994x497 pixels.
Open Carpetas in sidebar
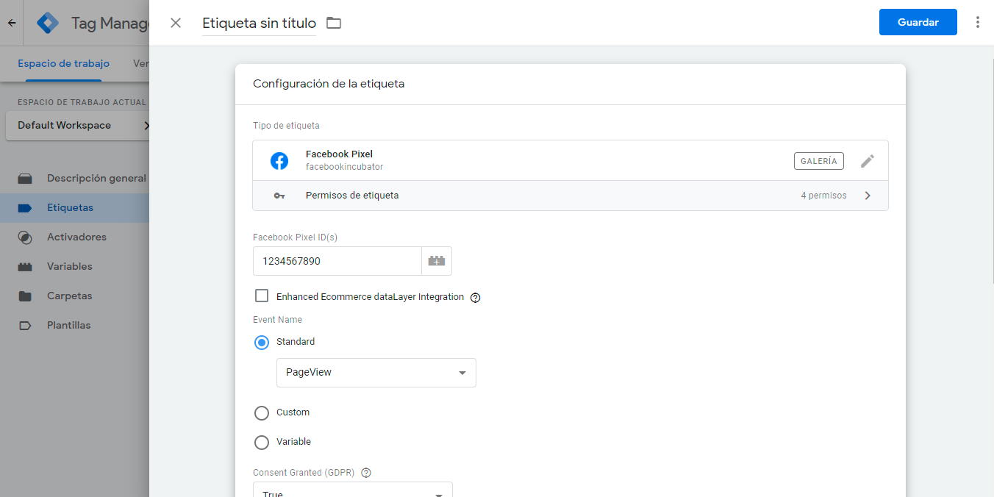[70, 296]
